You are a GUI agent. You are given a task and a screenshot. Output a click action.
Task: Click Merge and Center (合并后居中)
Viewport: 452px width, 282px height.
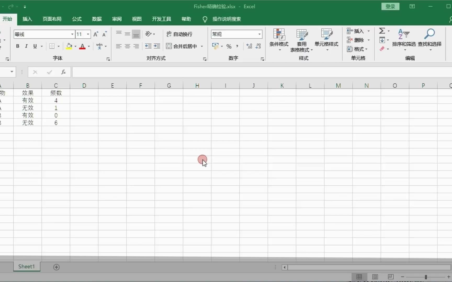point(182,46)
